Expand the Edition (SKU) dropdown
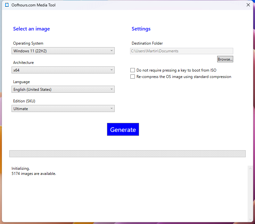The width and height of the screenshot is (255, 224). point(63,108)
